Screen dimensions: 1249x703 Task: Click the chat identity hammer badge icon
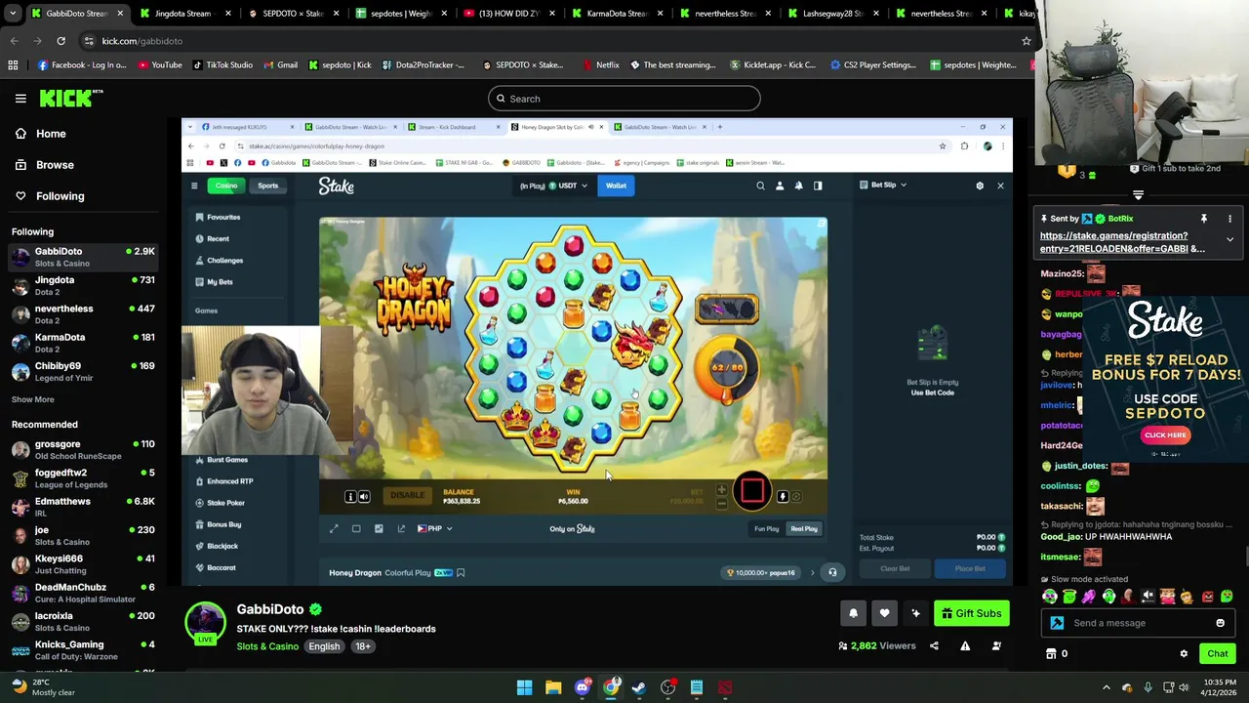[x=1057, y=623]
